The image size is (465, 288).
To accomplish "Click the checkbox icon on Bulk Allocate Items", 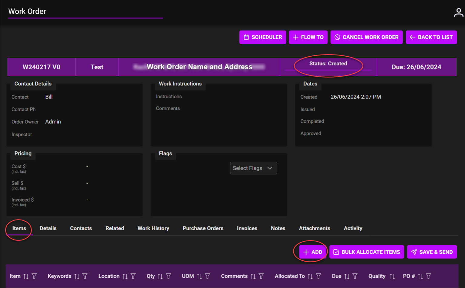I will 336,252.
